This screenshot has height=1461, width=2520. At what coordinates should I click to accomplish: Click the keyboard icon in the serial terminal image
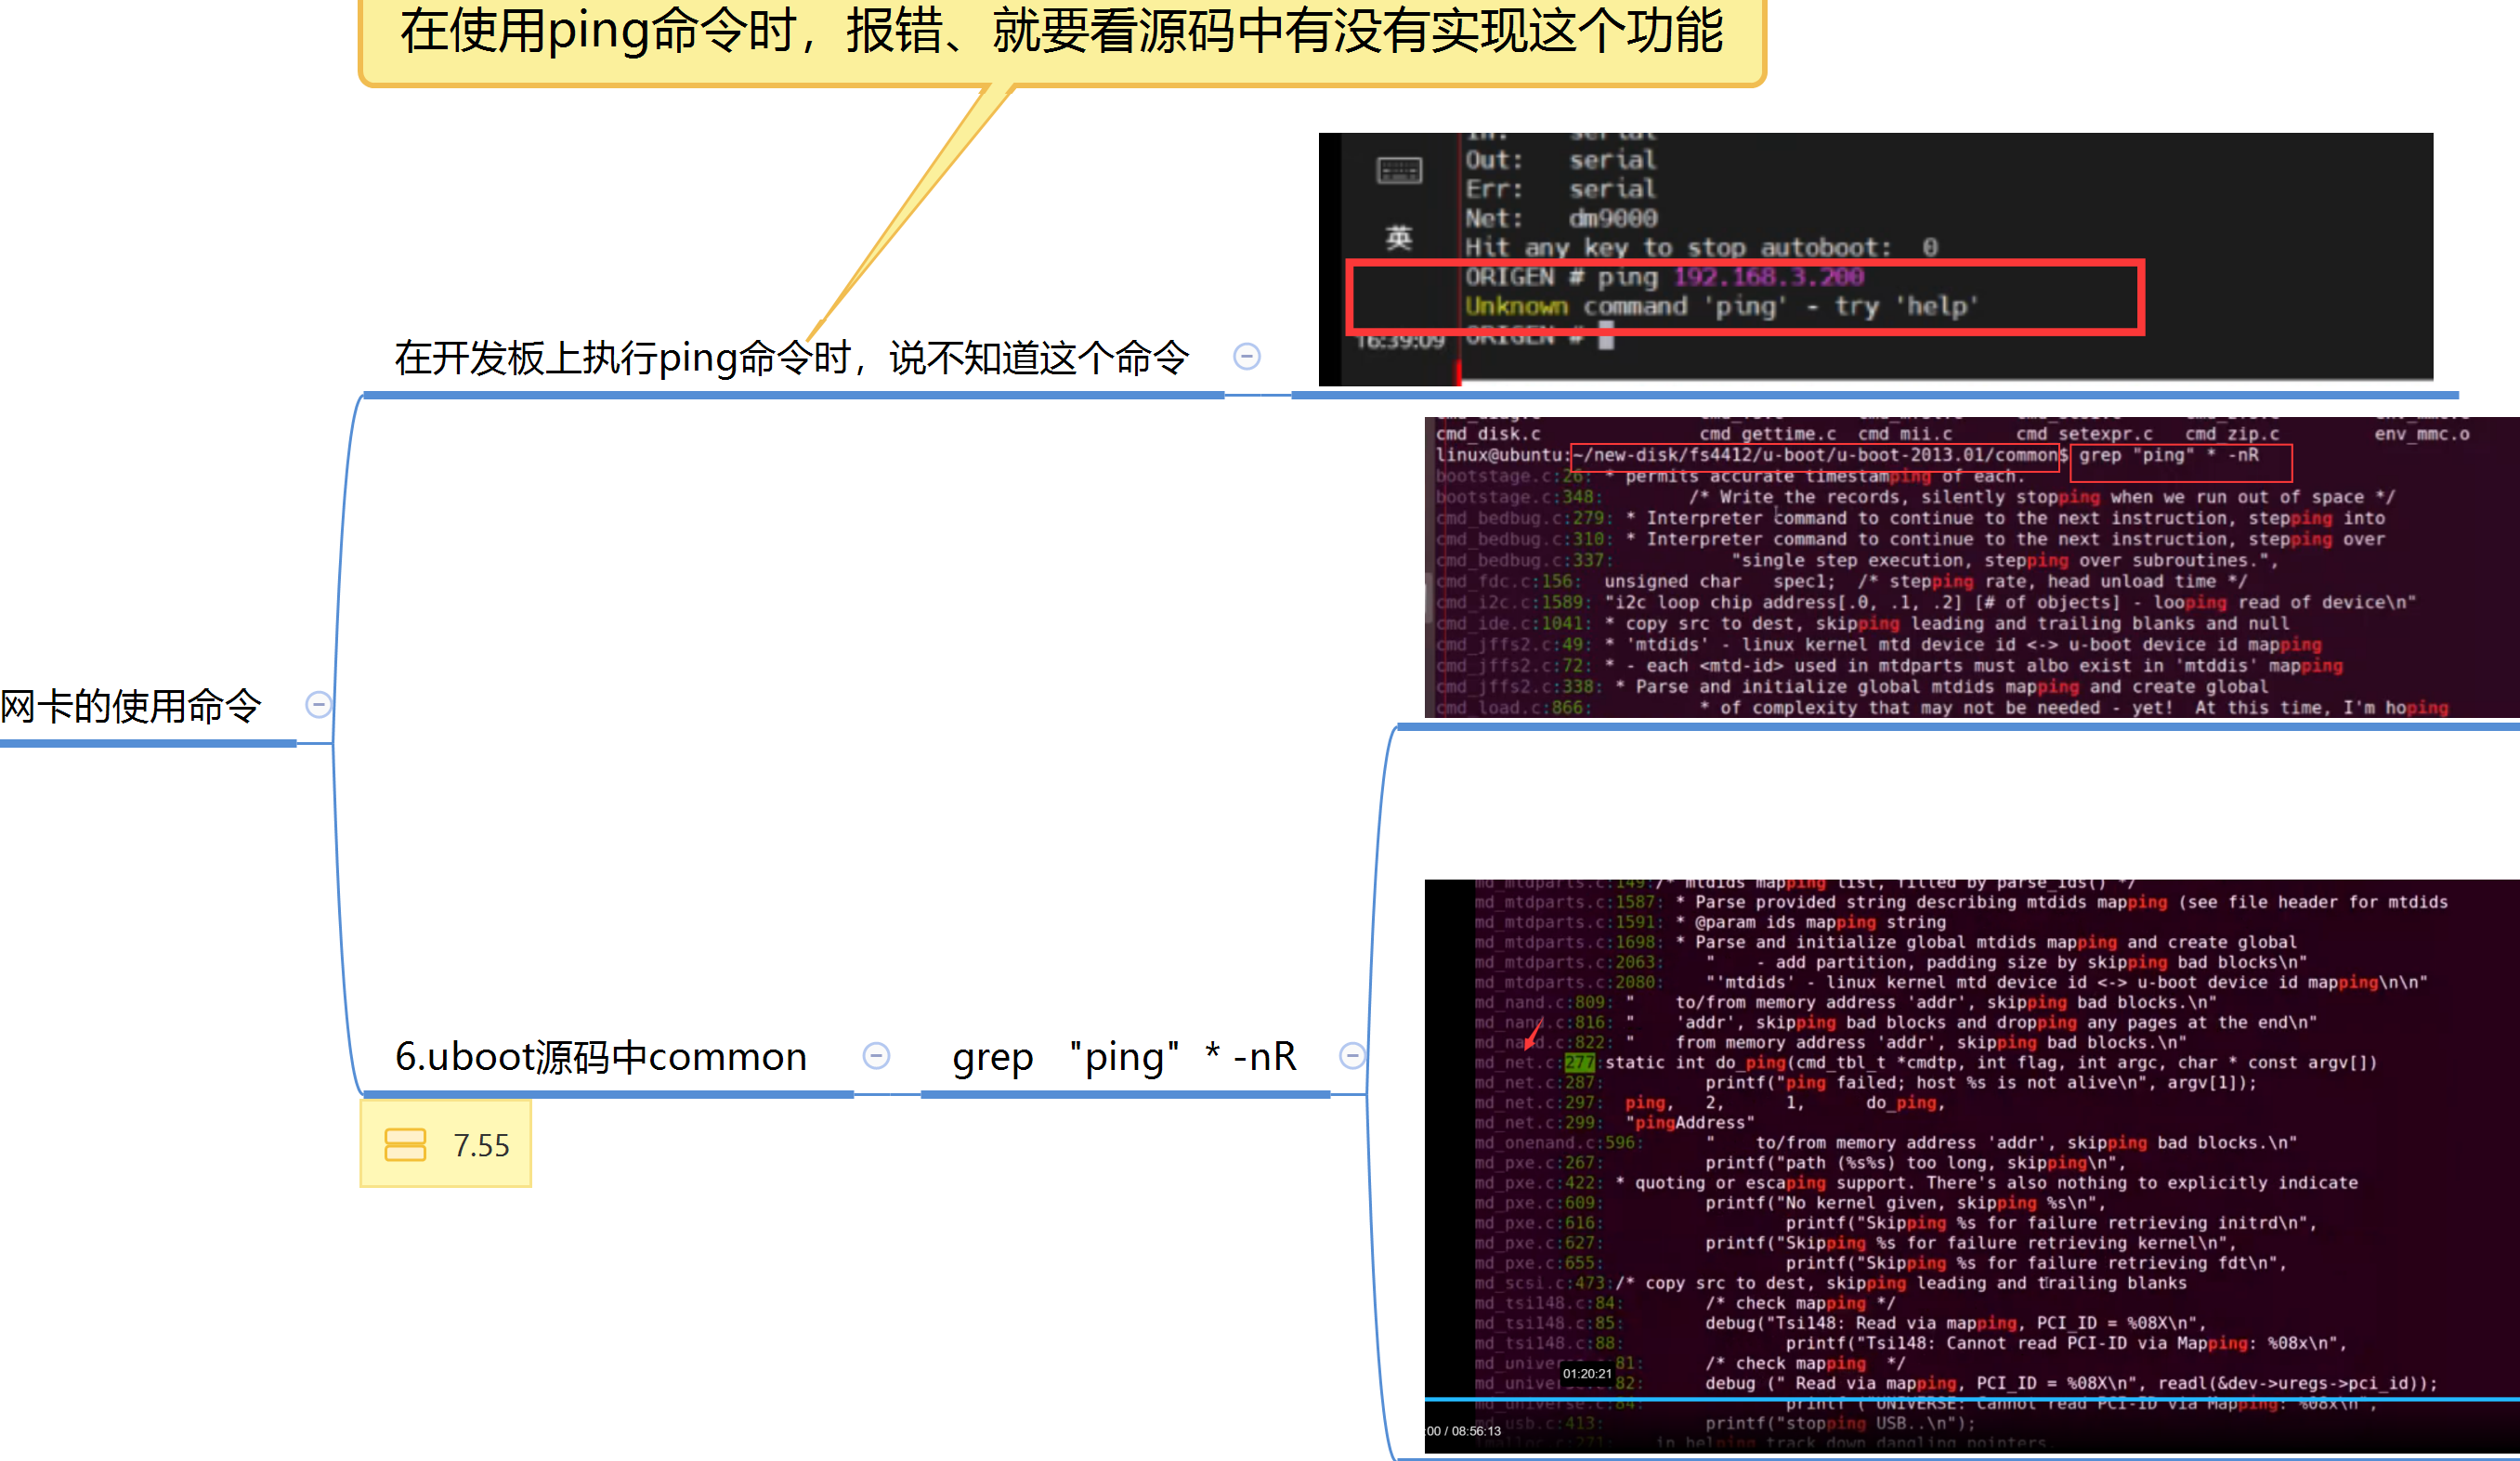coord(1399,171)
